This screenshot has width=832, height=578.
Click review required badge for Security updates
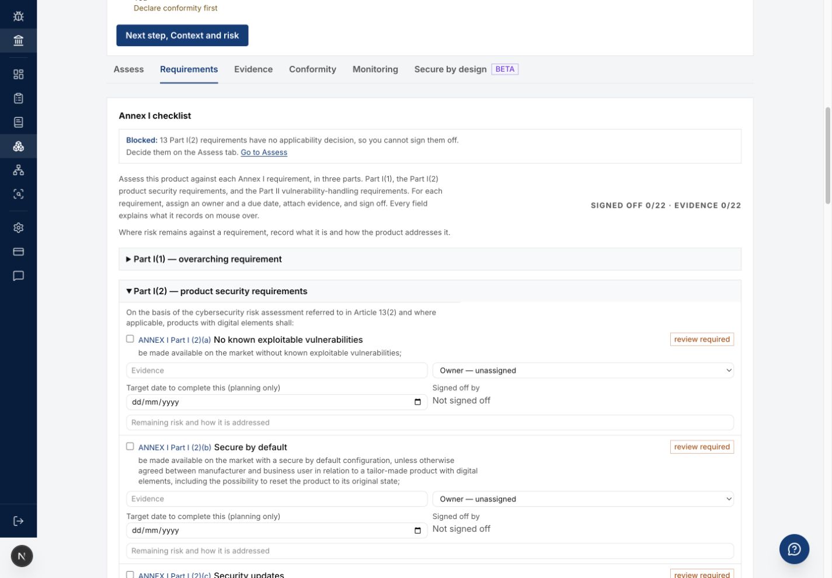click(702, 574)
